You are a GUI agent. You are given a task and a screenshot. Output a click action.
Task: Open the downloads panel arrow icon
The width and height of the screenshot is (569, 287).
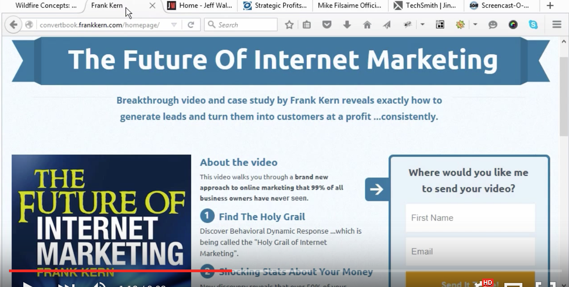347,25
